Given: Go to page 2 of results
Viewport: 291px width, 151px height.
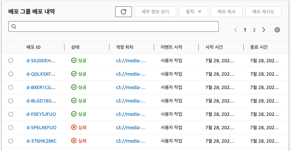Looking at the screenshot, I should [x=254, y=30].
